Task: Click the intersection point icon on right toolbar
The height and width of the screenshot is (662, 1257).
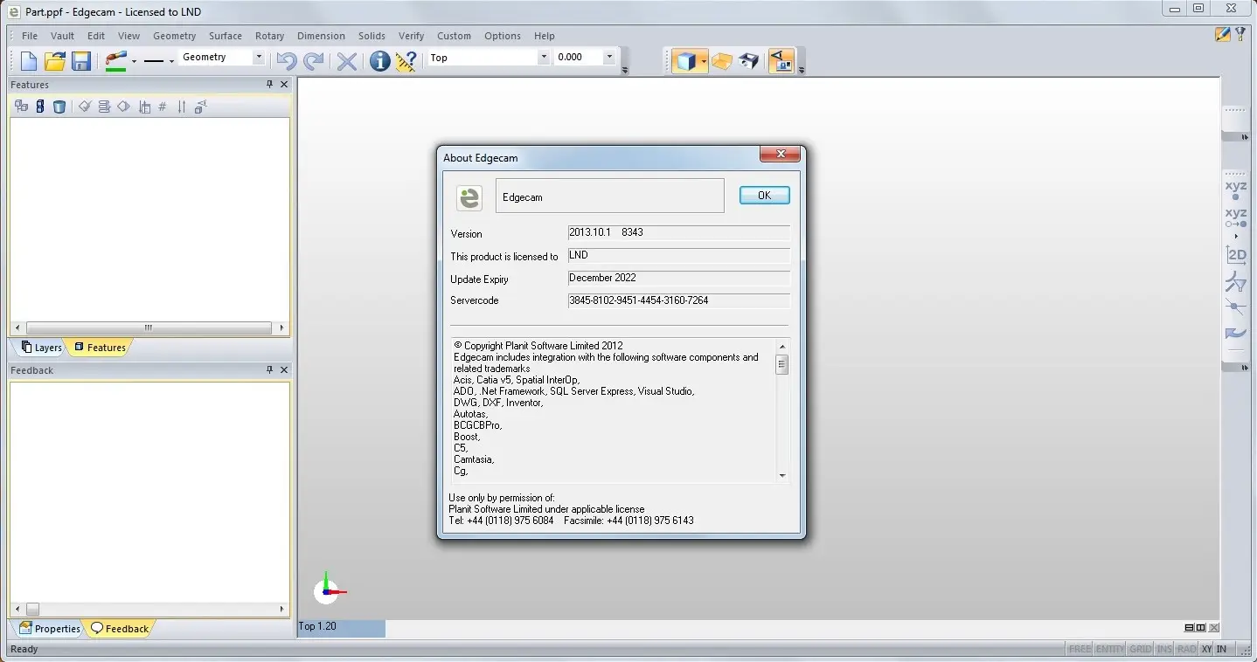Action: click(1235, 307)
